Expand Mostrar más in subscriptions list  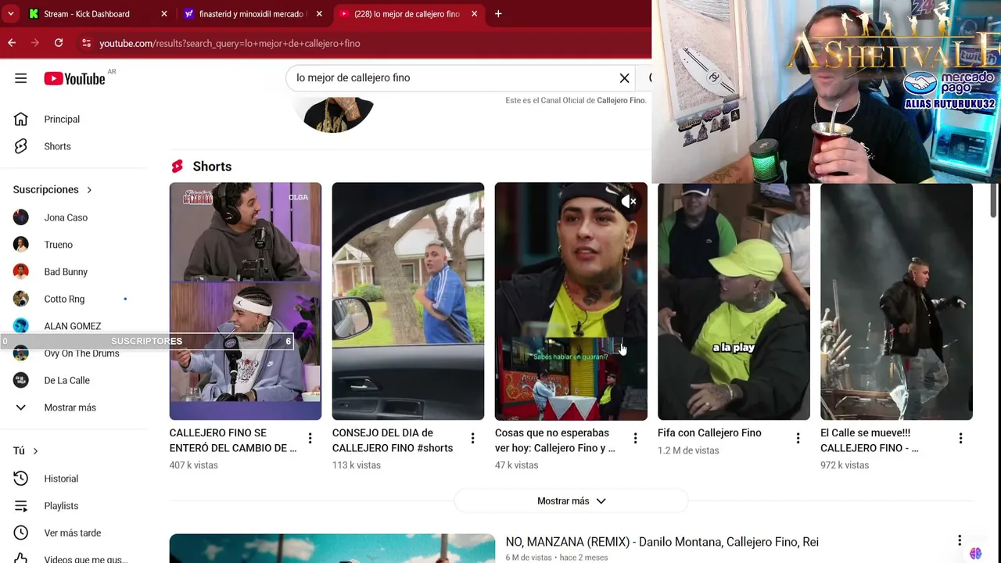(70, 407)
